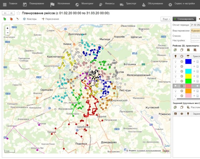Viewport: 200px width, 159px height.
Task: Expand the blue row's transport entry
Action: [x=194, y=61]
